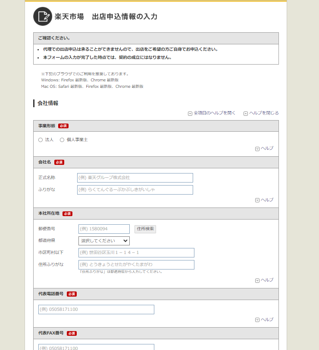Image resolution: width=319 pixels, height=350 pixels.
Task: Click the 'Mac OS: Safari 最新版' browser note
Action: [x=92, y=87]
